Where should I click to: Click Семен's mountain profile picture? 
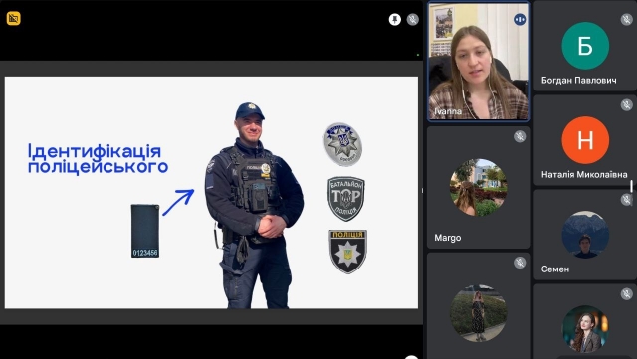pos(585,235)
